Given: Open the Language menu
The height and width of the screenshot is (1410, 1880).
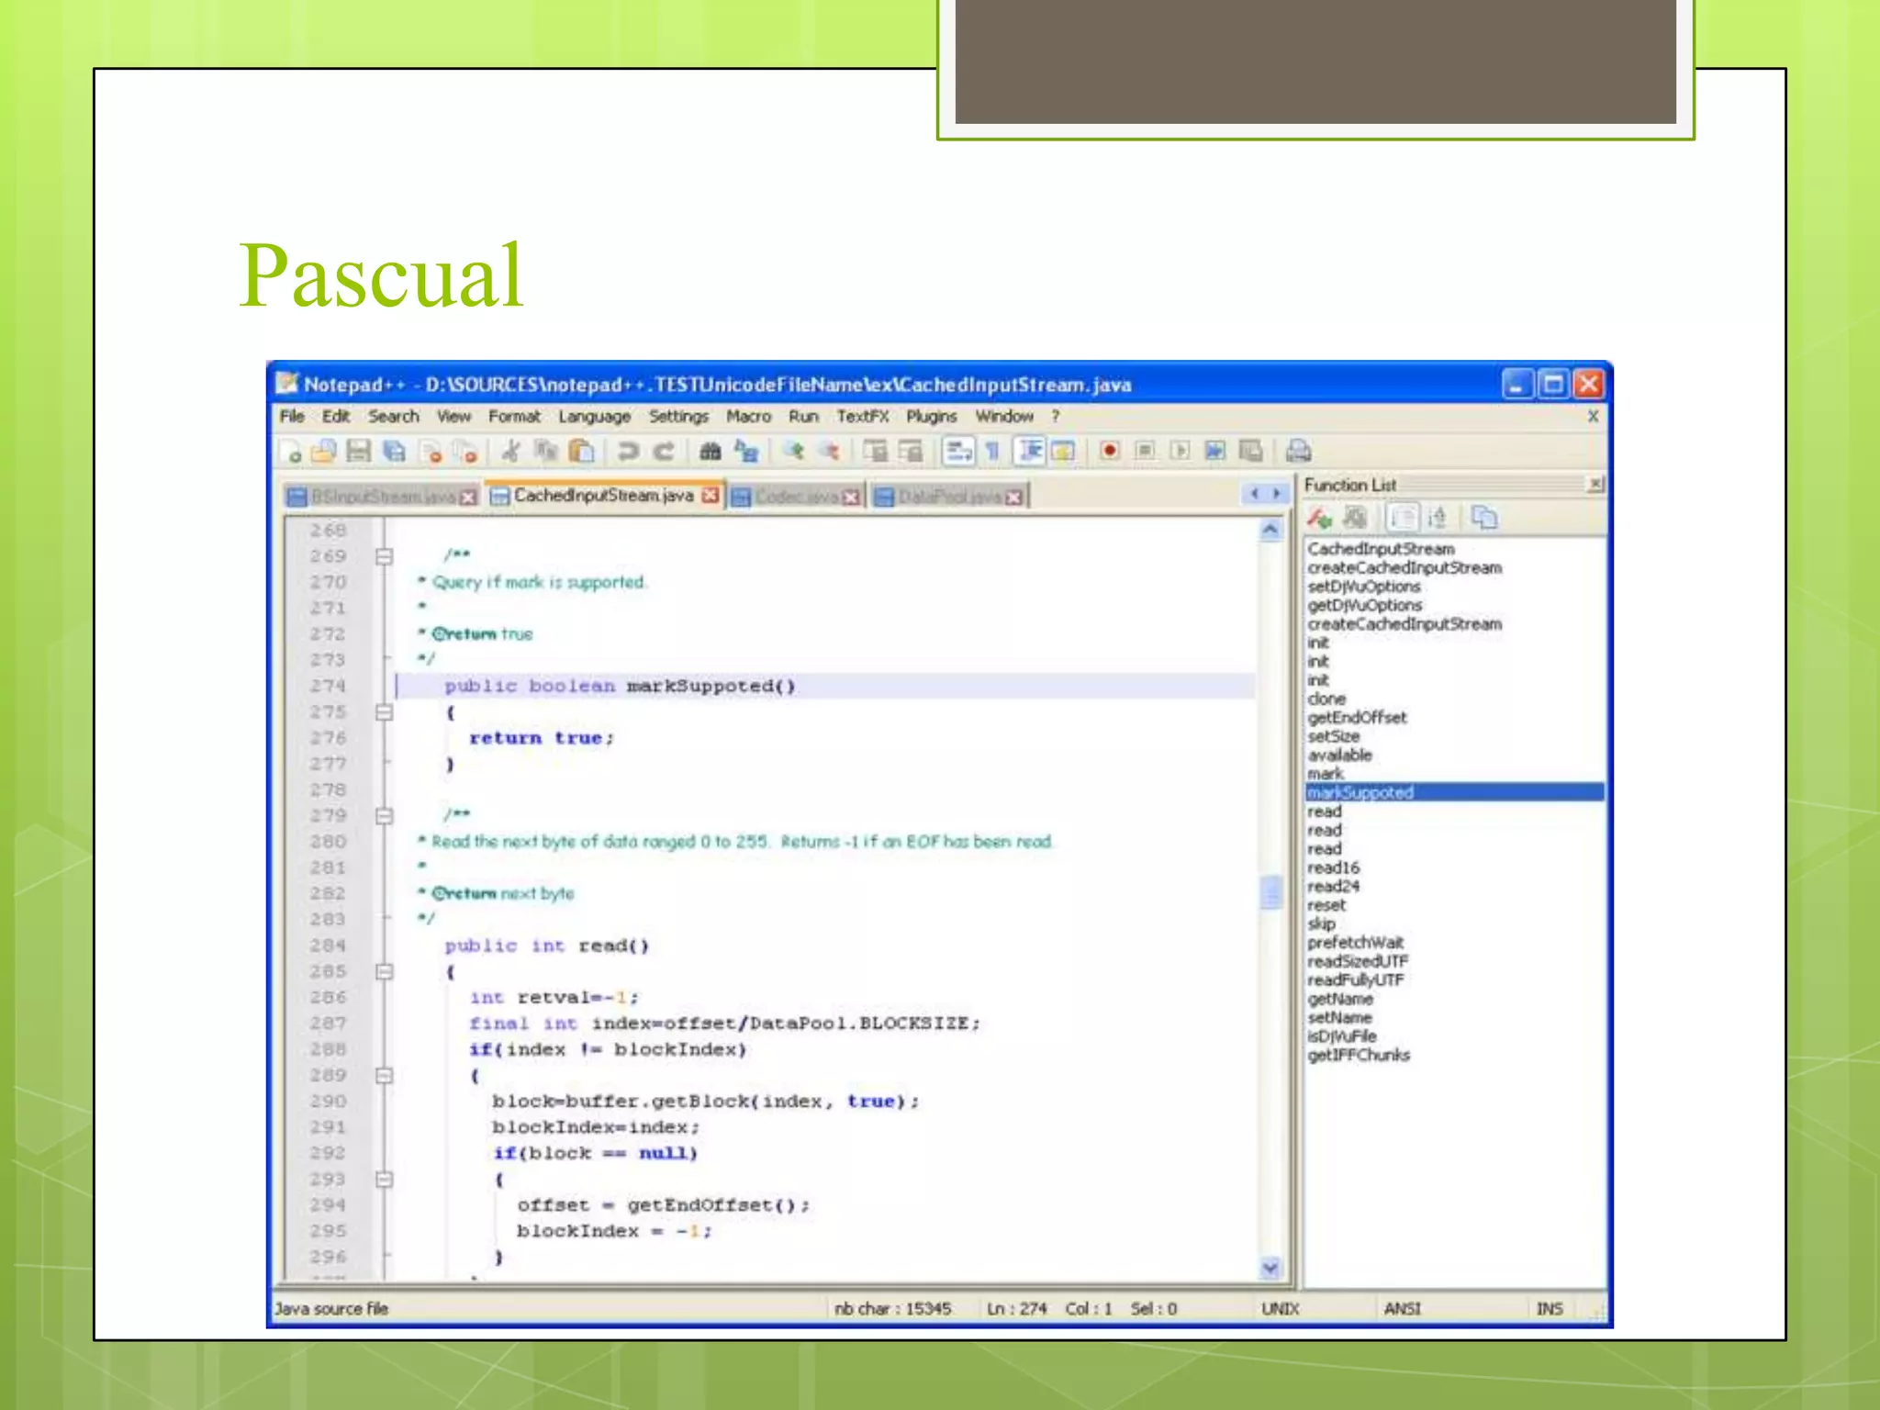Looking at the screenshot, I should 595,417.
